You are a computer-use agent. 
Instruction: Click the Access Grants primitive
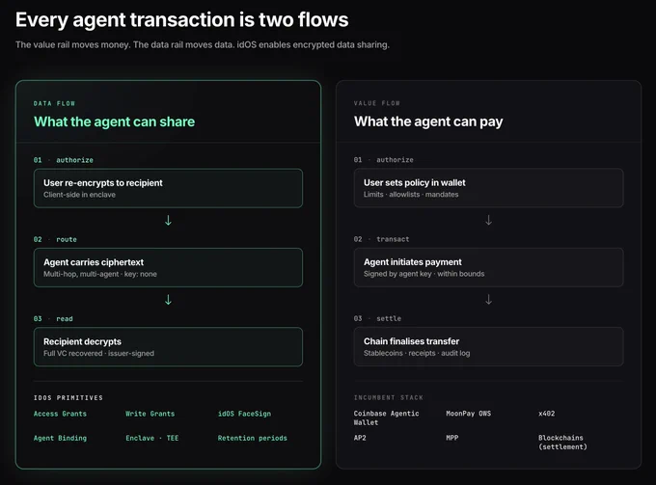[60, 414]
